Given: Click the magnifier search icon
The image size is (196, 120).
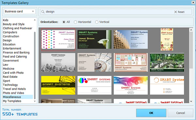Looking at the screenshot, I should (43, 12).
